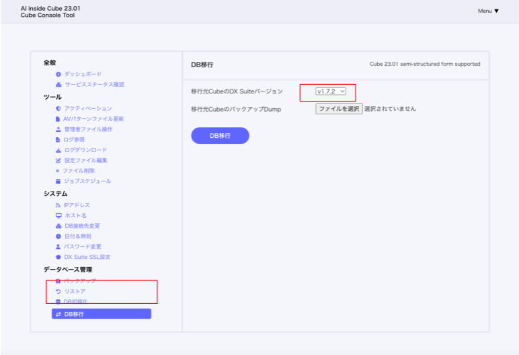Click the ホスト名 monitor icon

coord(58,216)
